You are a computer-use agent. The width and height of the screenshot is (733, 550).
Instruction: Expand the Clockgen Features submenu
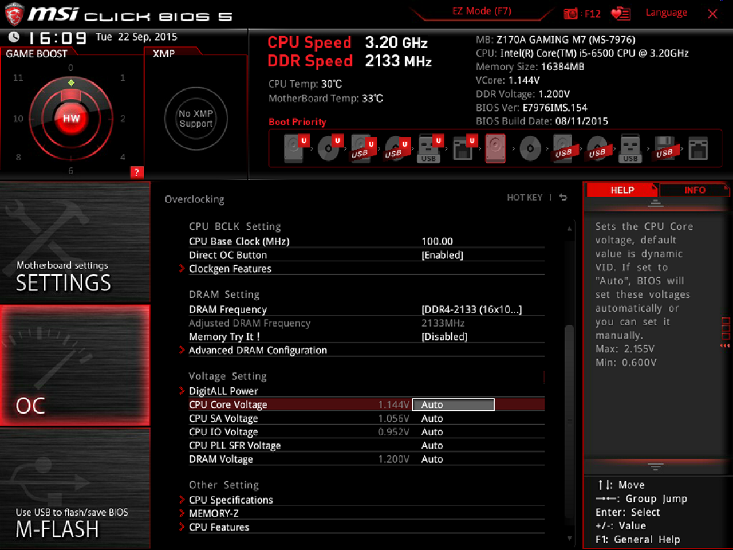[230, 269]
